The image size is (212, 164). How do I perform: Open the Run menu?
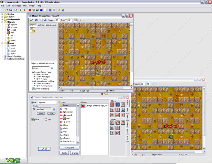click(x=25, y=6)
